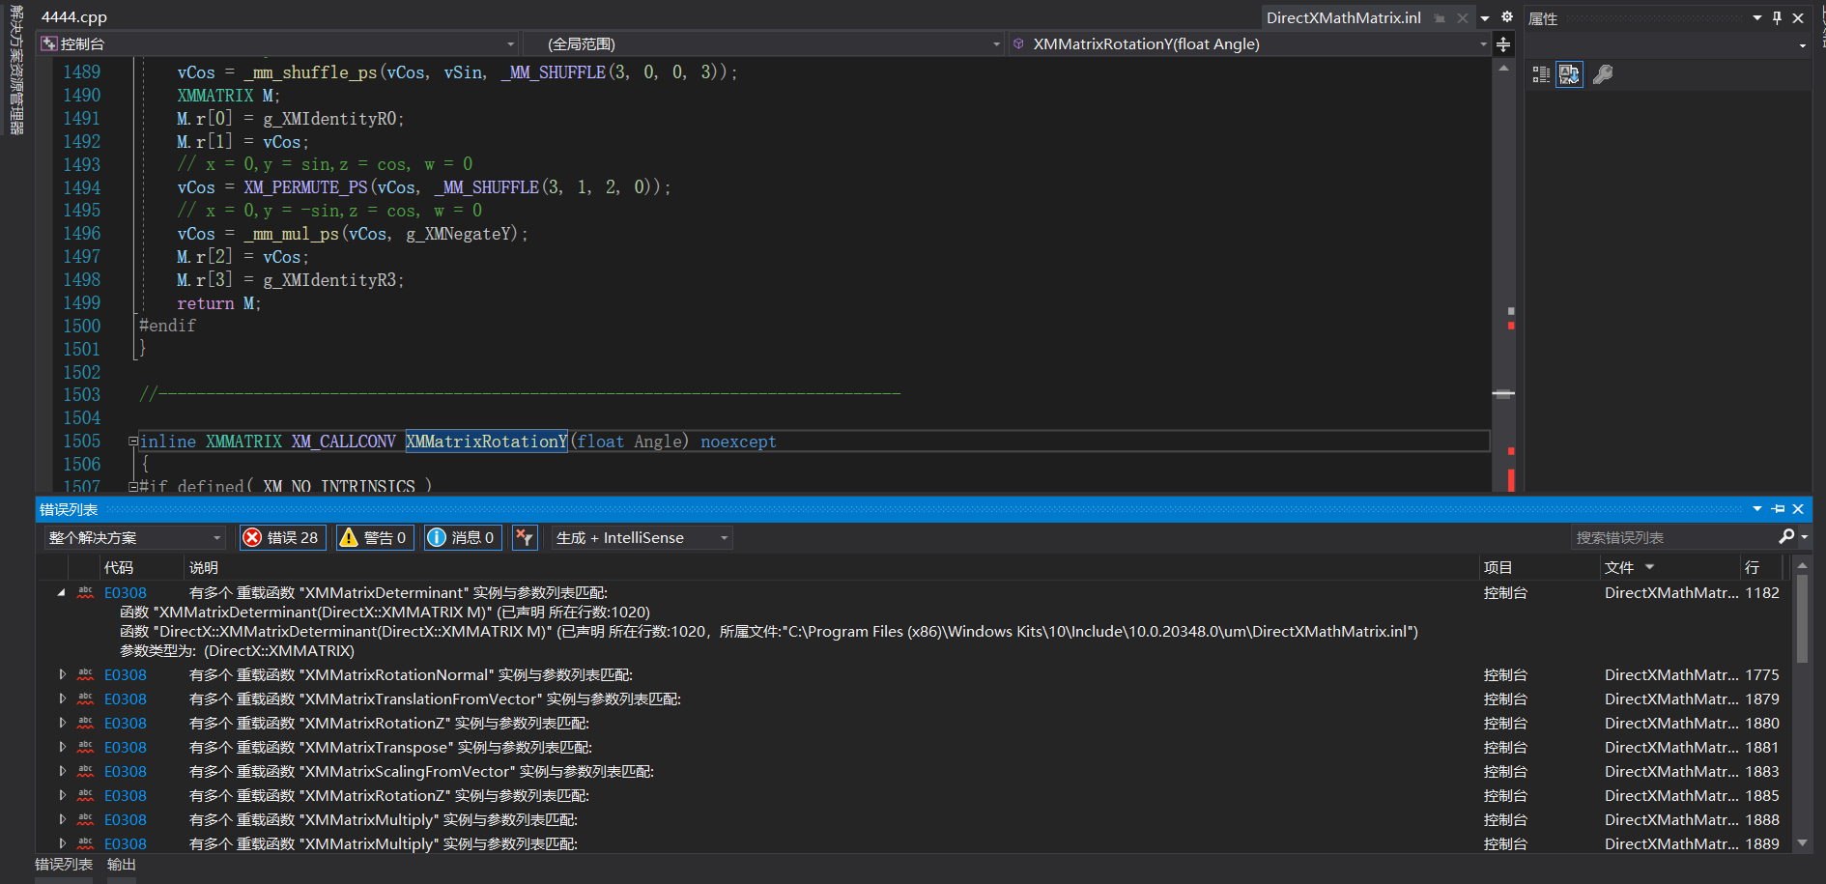The height and width of the screenshot is (884, 1826).
Task: Click the error list scrollbar up arrow
Action: pos(1802,565)
